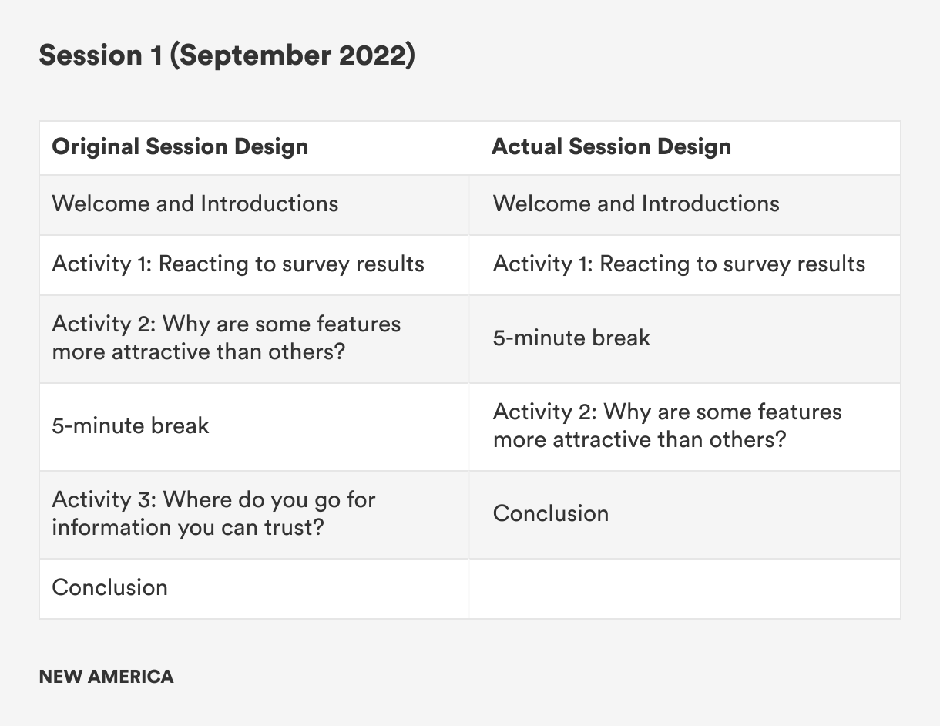Screen dimensions: 940x726
Task: Select Welcome and Introductions in Original column
Action: click(x=195, y=203)
